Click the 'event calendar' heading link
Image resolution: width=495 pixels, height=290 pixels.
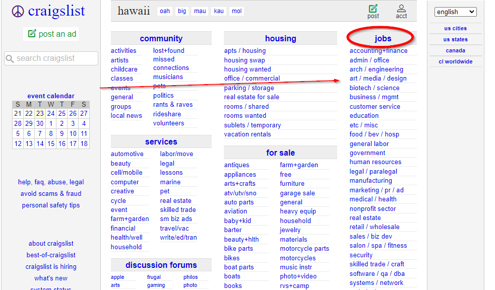51,96
